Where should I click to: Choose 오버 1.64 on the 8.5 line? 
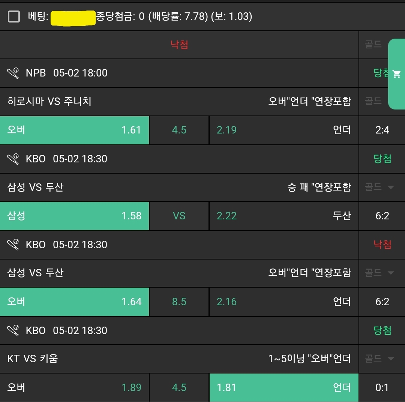74,302
